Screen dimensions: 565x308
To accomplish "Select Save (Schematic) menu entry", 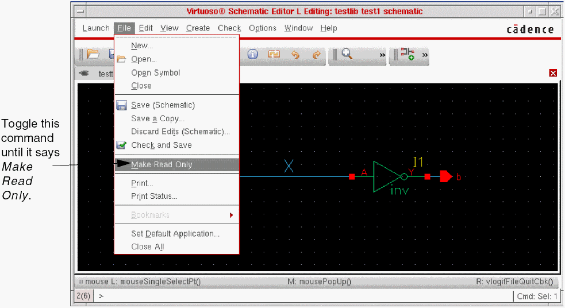I will 163,105.
